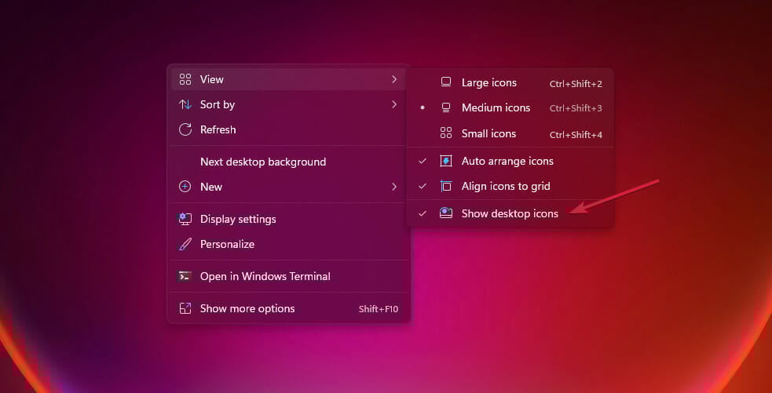
Task: Click the Auto arrange icons label
Action: pyautogui.click(x=507, y=161)
